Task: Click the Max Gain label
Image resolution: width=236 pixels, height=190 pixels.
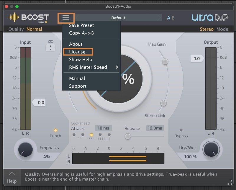Action: (157, 44)
